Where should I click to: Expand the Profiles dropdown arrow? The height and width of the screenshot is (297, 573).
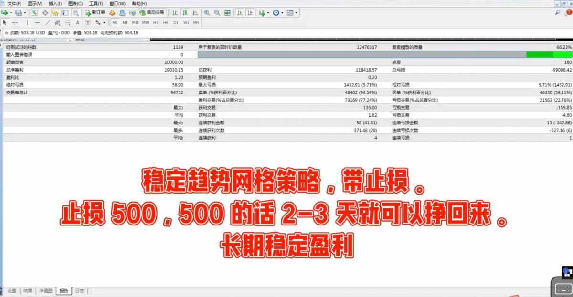tap(25, 13)
